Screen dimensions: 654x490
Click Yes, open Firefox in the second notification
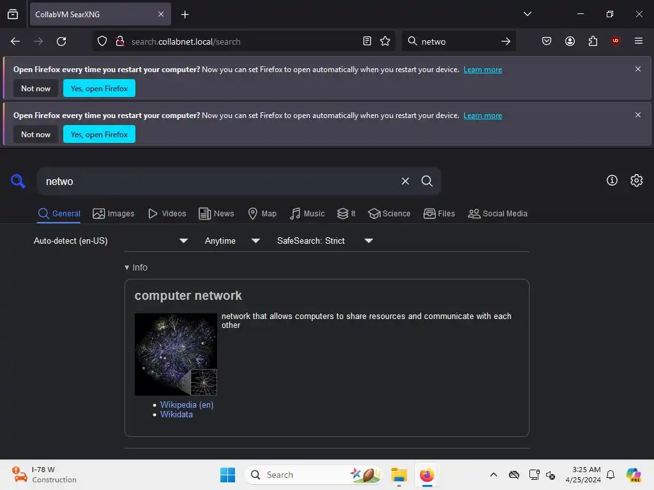pyautogui.click(x=99, y=134)
